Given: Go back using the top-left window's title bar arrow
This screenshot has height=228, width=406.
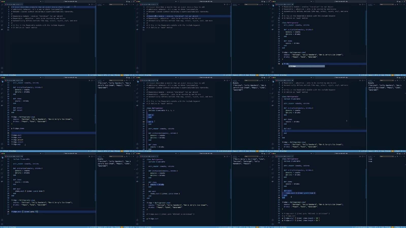Looking at the screenshot, I should (41, 1).
